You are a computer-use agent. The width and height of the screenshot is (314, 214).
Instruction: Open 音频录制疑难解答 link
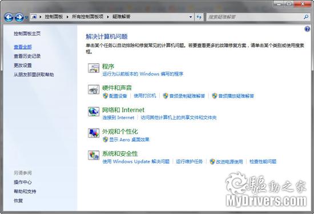click(x=187, y=96)
